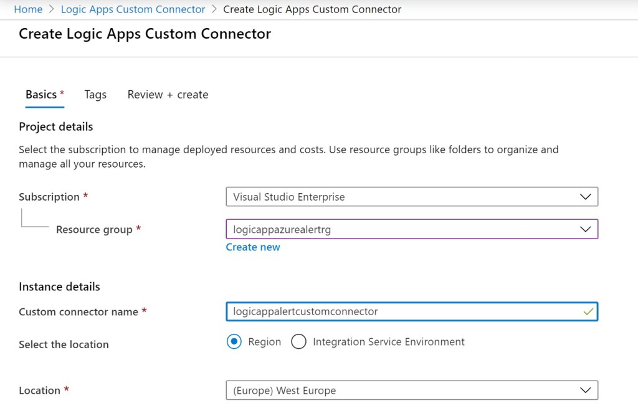Switch to the Tags tab

click(x=95, y=94)
